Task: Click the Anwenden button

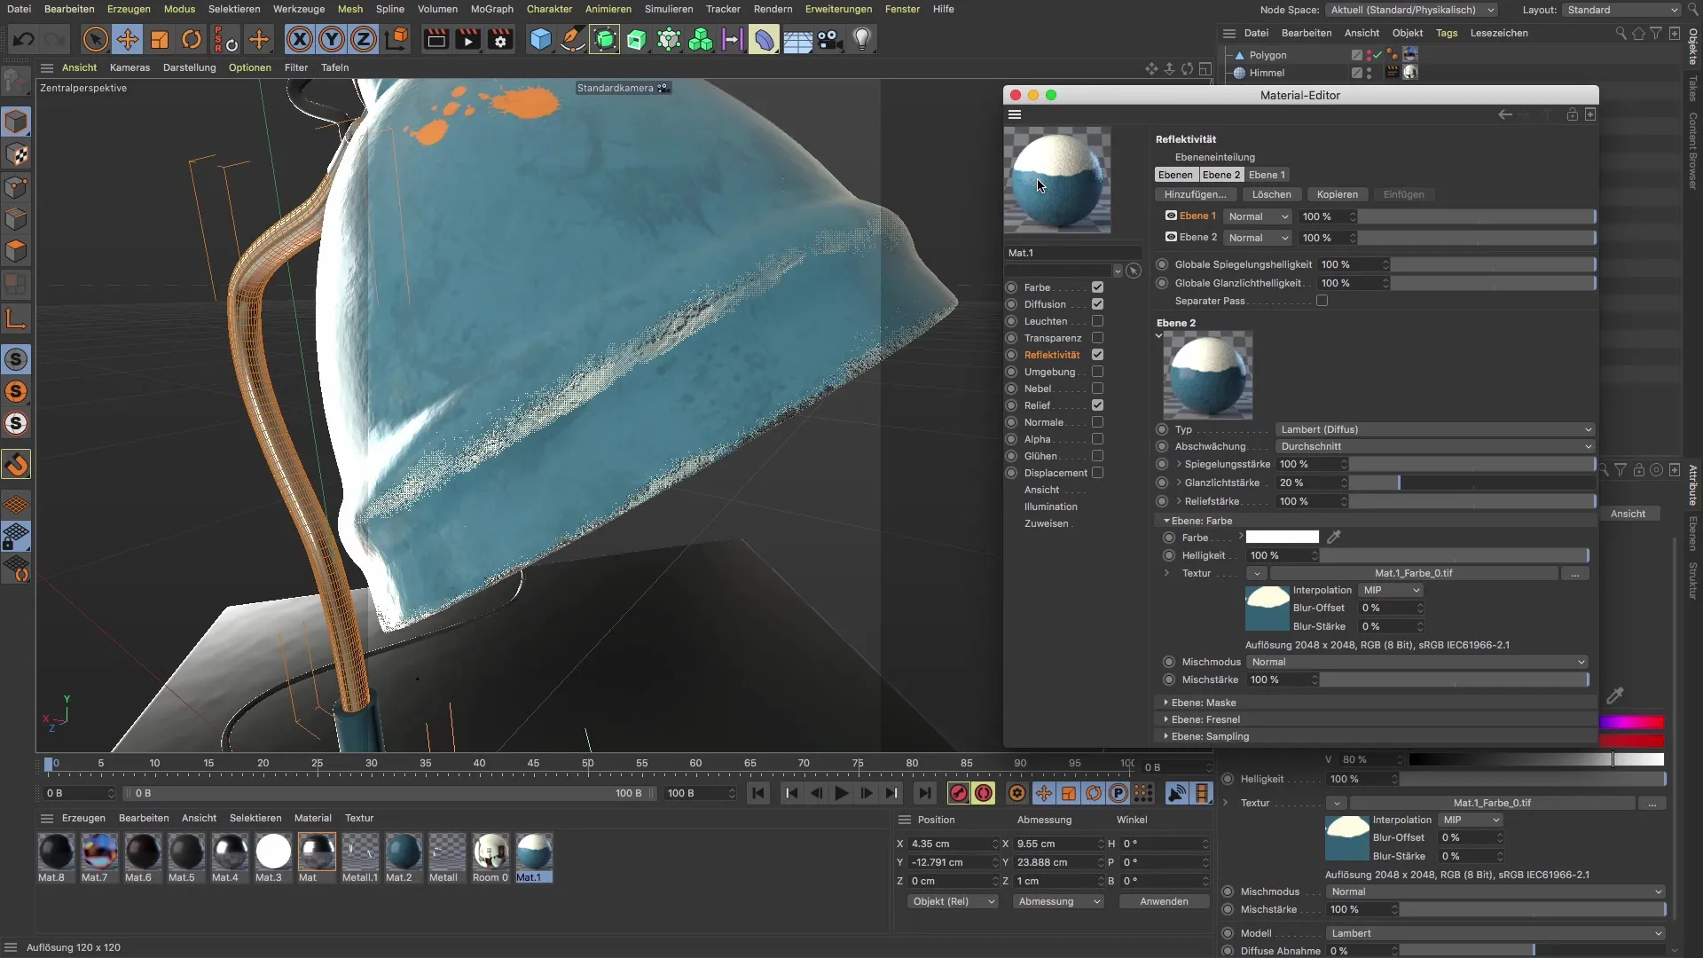Action: (x=1164, y=901)
